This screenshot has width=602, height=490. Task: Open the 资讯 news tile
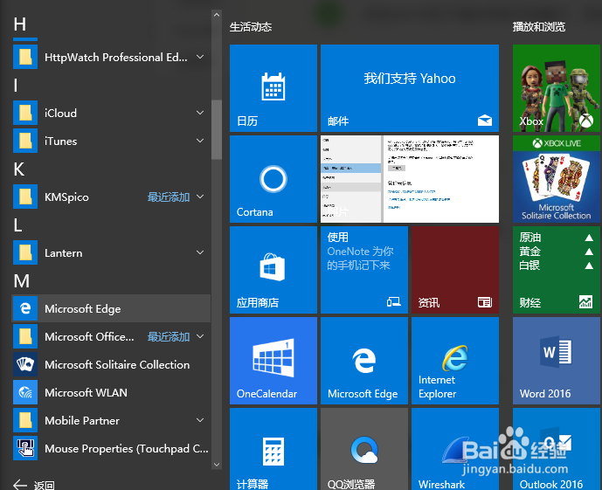tap(455, 270)
